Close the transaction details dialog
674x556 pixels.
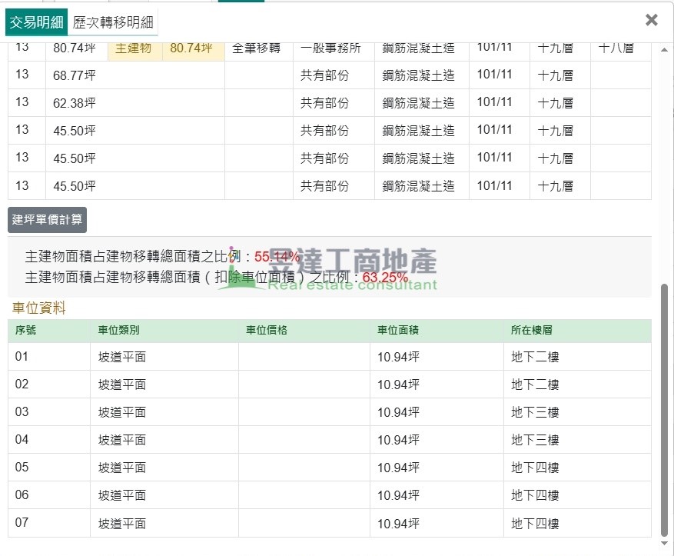pyautogui.click(x=651, y=20)
